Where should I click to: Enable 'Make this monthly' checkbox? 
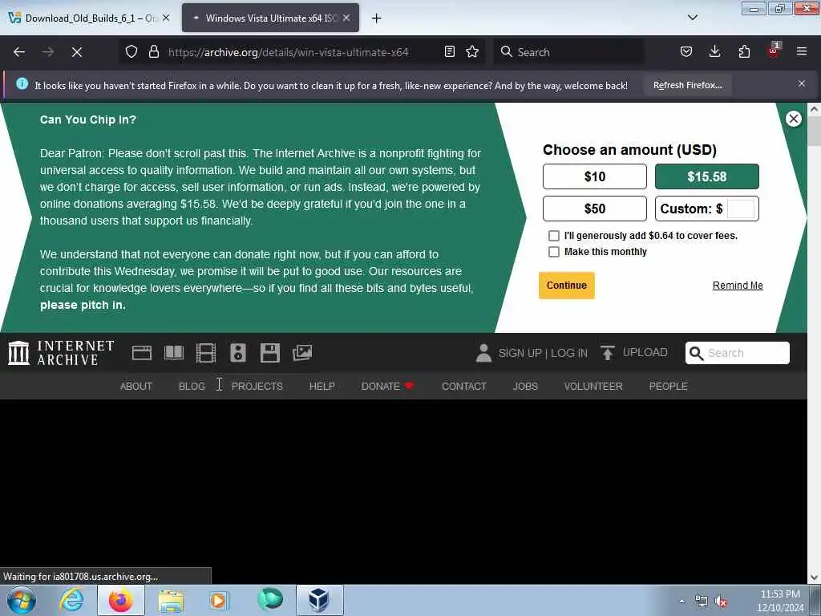point(553,252)
